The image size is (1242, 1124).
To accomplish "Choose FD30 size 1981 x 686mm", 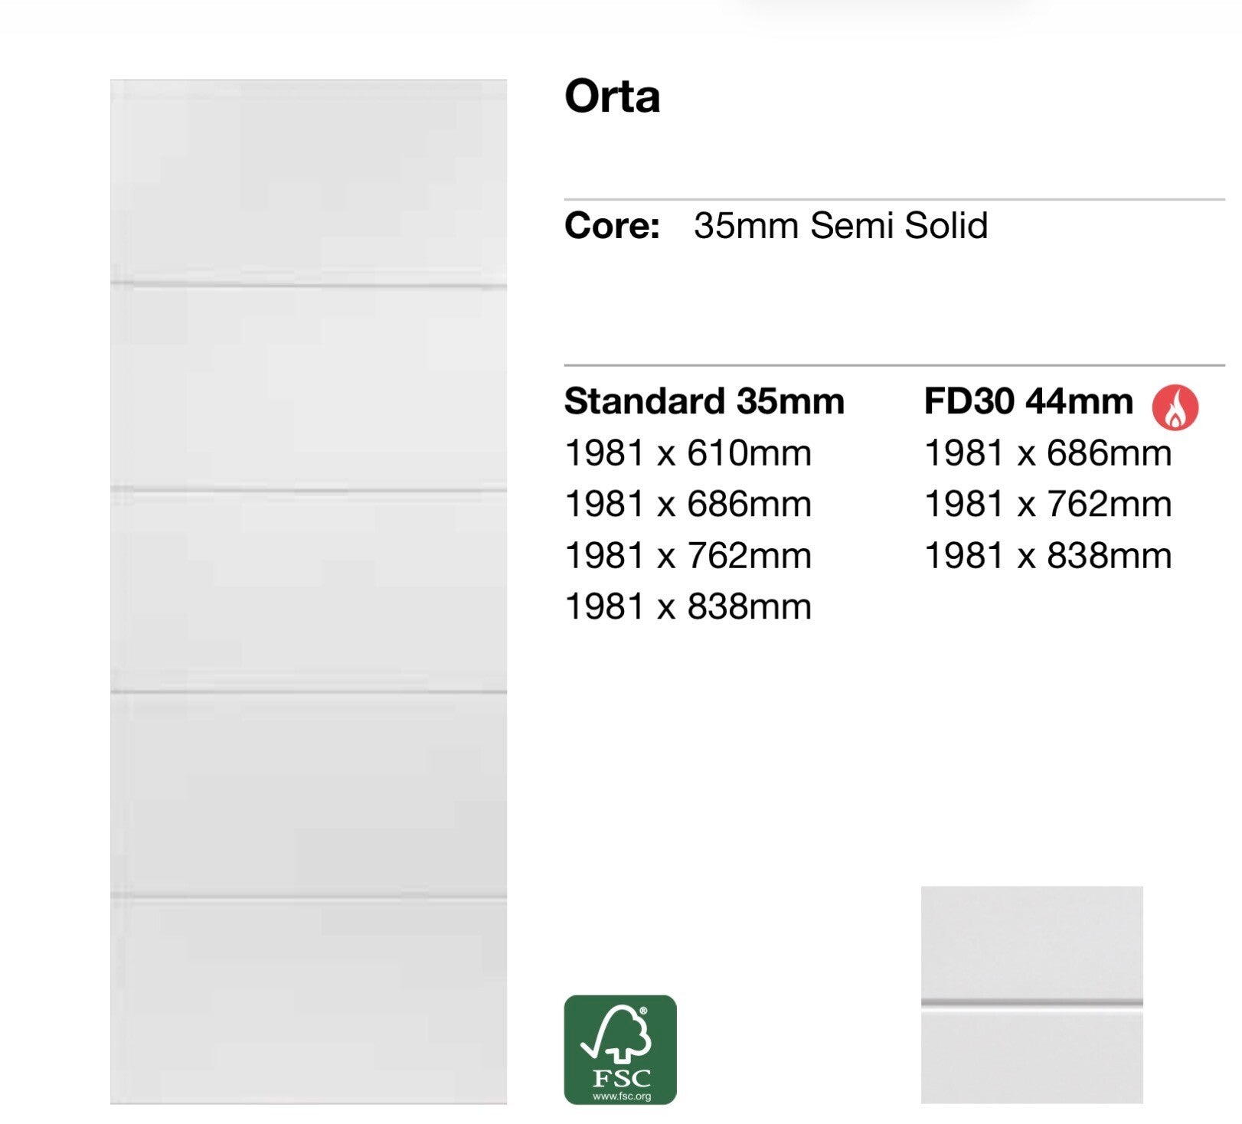I will click(1048, 453).
